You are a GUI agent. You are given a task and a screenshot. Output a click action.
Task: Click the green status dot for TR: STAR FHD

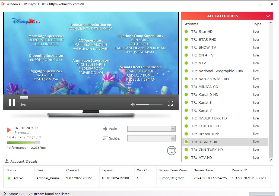pos(186,40)
